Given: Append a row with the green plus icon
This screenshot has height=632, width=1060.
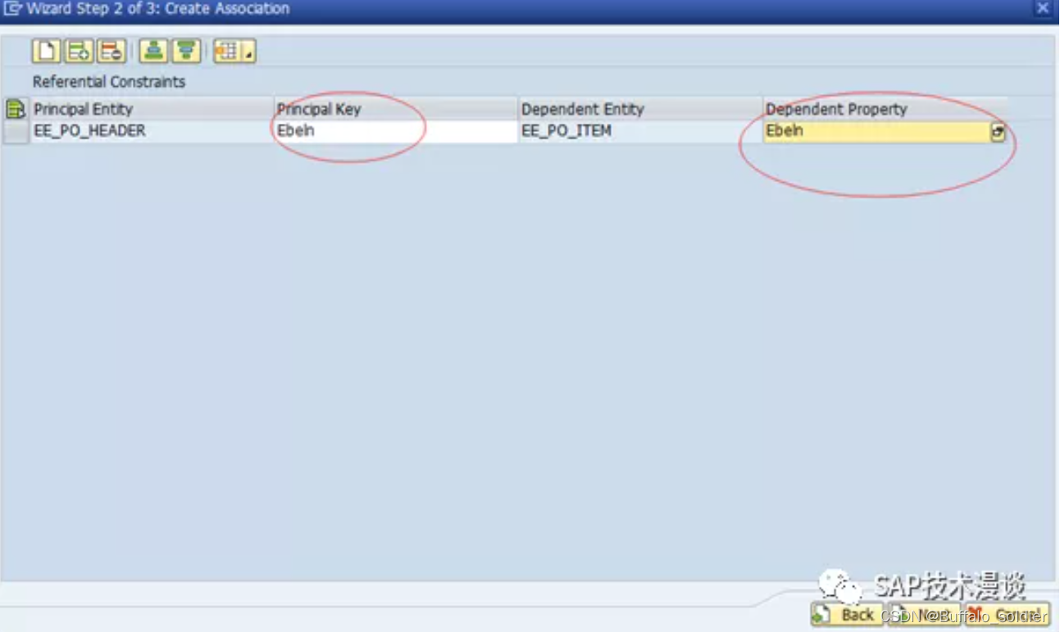Looking at the screenshot, I should pyautogui.click(x=80, y=51).
